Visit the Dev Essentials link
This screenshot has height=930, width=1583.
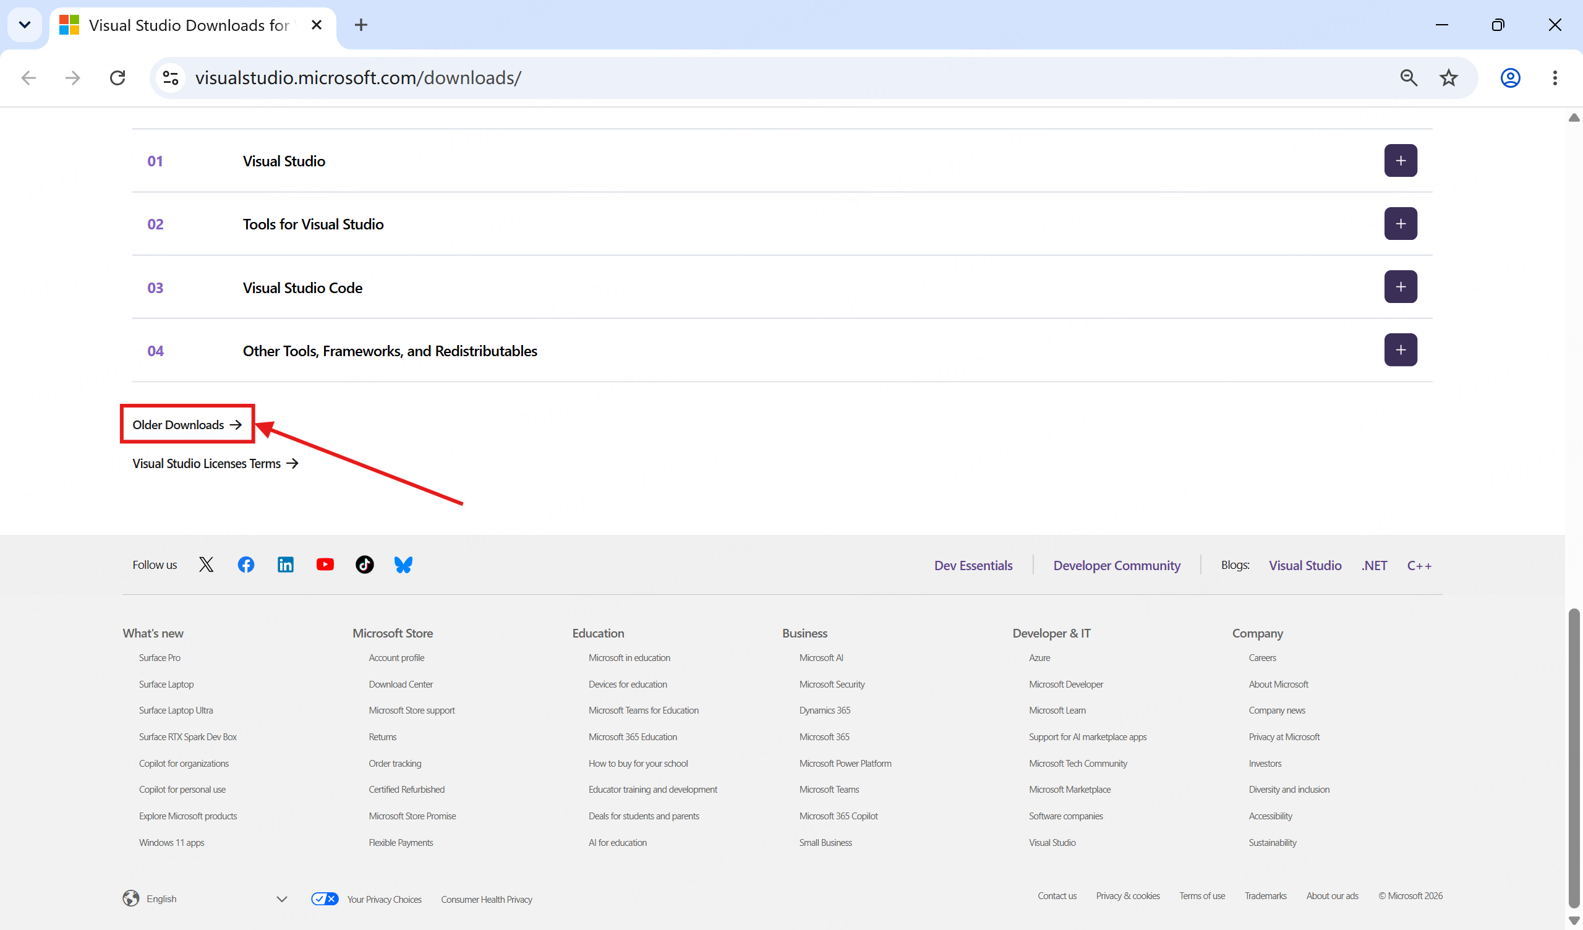(973, 566)
